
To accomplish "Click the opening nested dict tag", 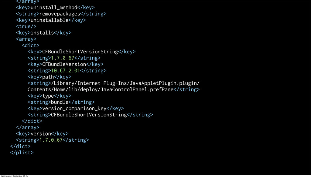I will [x=30, y=45].
